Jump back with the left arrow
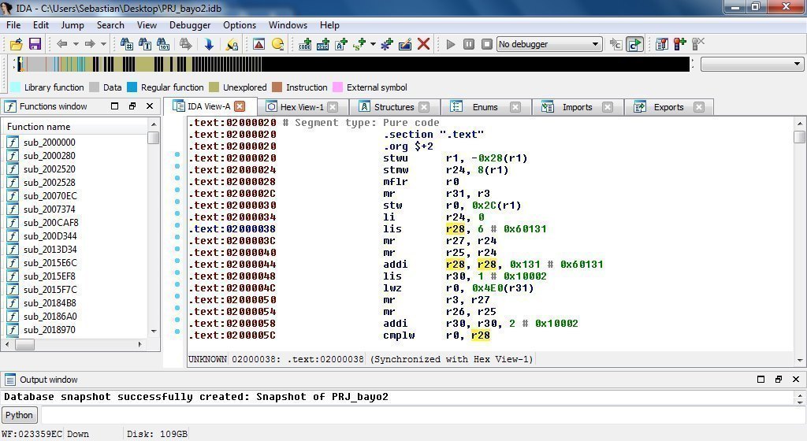Viewport: 807px width, 441px height. click(61, 44)
